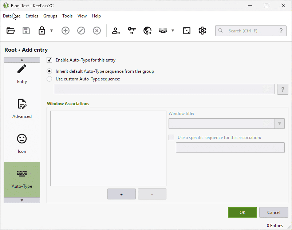Select Use custom Auto-Type sequence option
Image resolution: width=292 pixels, height=230 pixels.
click(50, 79)
